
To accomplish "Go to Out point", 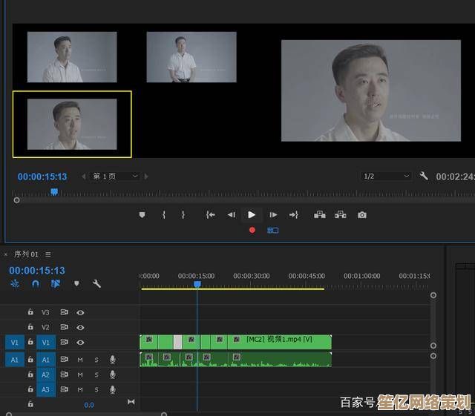I will [x=294, y=215].
